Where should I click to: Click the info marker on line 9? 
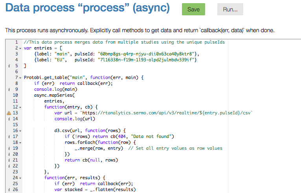tap(9, 89)
